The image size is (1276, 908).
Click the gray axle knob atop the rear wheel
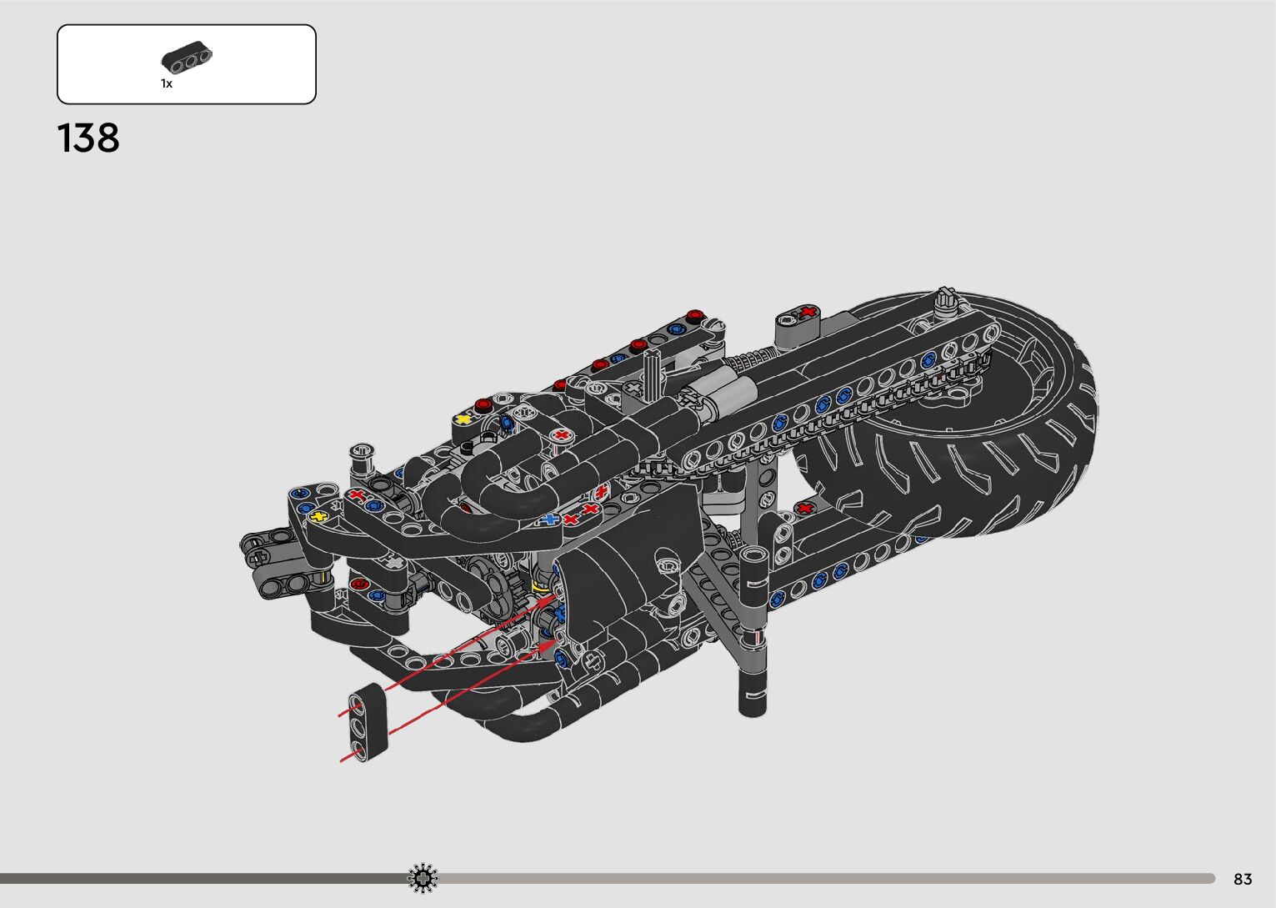tap(945, 299)
